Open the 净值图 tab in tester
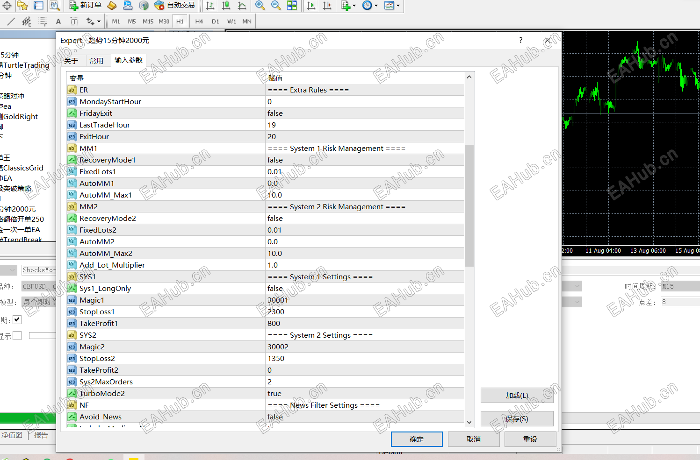The height and width of the screenshot is (460, 700). click(12, 435)
